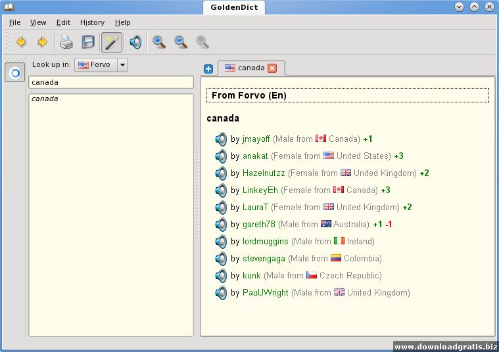The height and width of the screenshot is (352, 499).
Task: Toggle the scan popup wand icon
Action: tap(112, 42)
